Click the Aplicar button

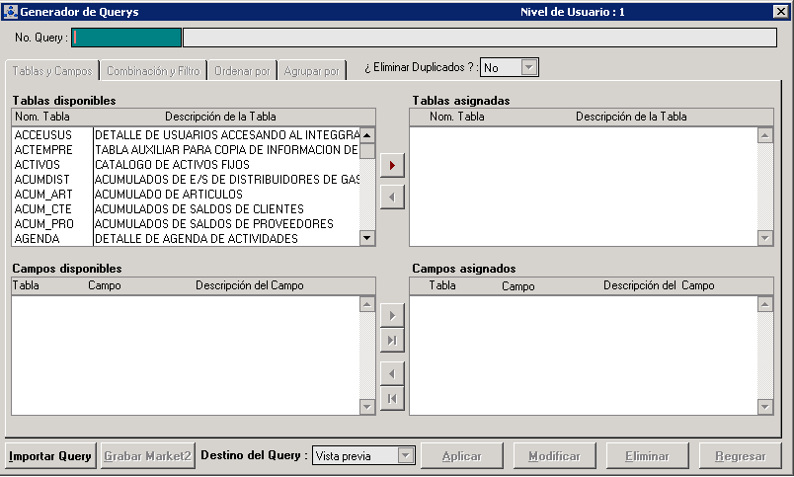pos(461,456)
